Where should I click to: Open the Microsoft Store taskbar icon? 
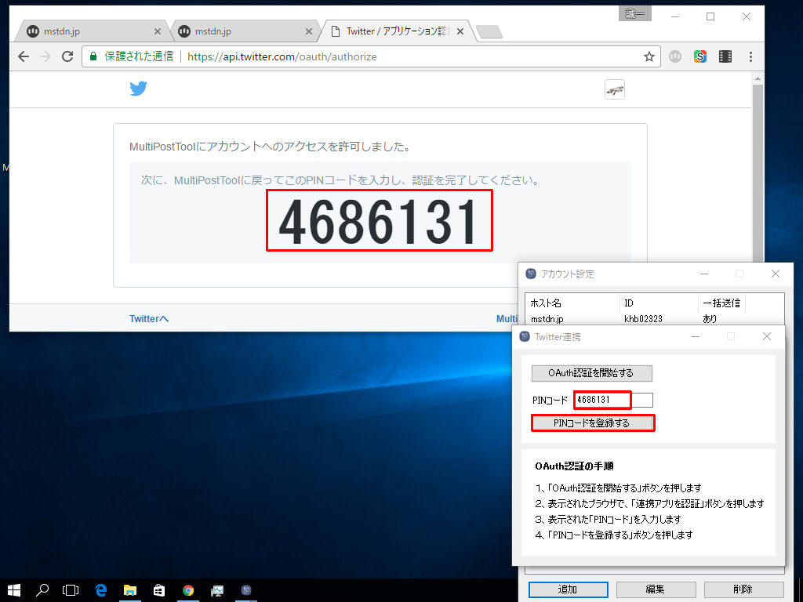pos(159,590)
